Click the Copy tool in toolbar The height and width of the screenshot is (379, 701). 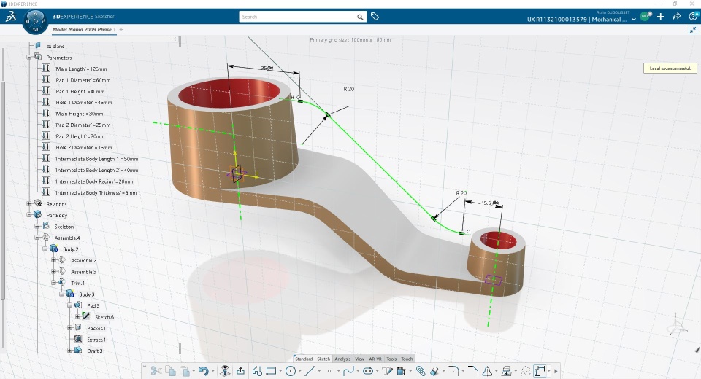170,371
